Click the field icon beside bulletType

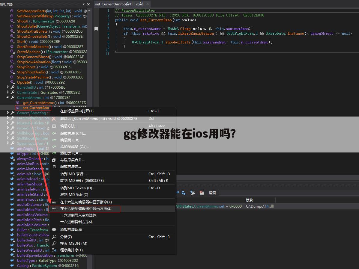click(12, 260)
